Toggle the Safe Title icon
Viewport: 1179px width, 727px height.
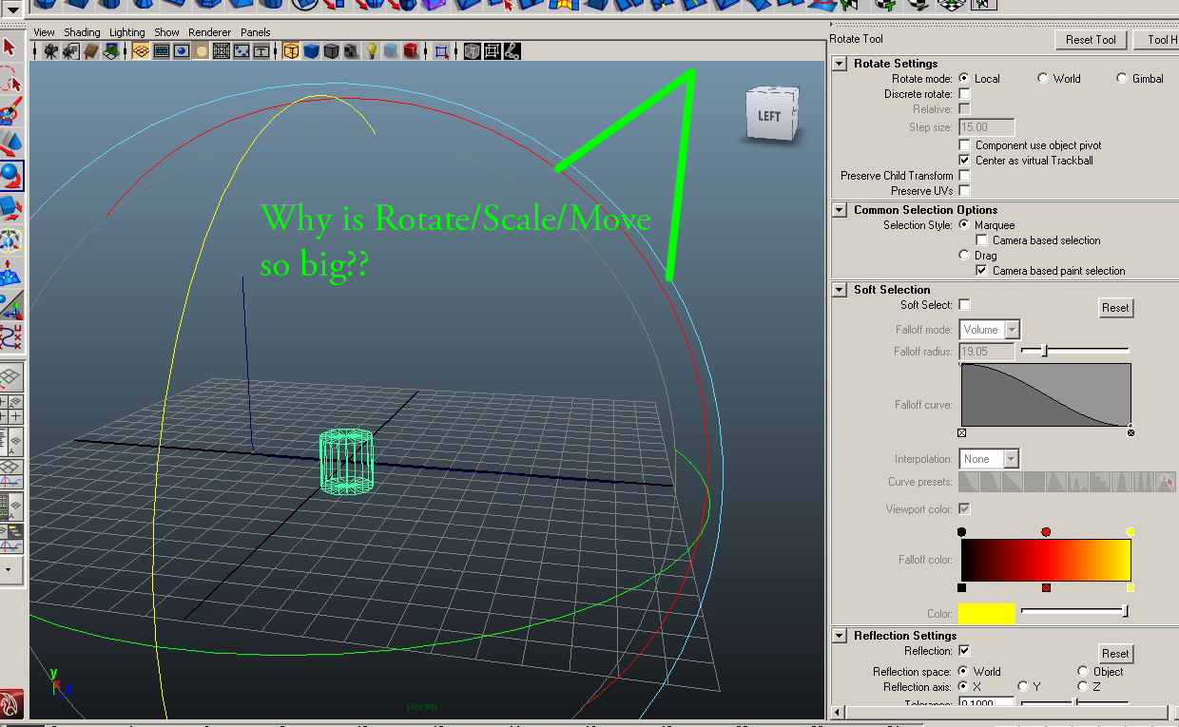click(261, 50)
